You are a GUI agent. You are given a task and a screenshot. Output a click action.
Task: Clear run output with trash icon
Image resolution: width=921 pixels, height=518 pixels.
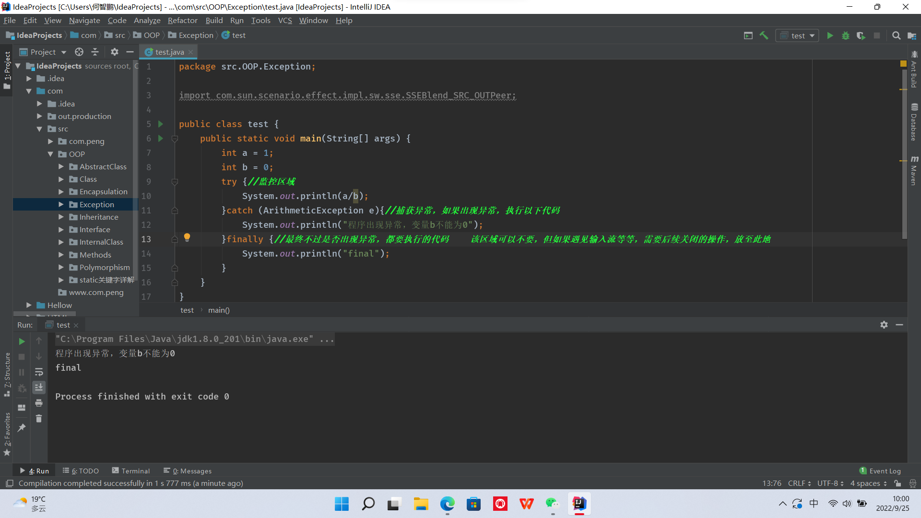click(39, 419)
